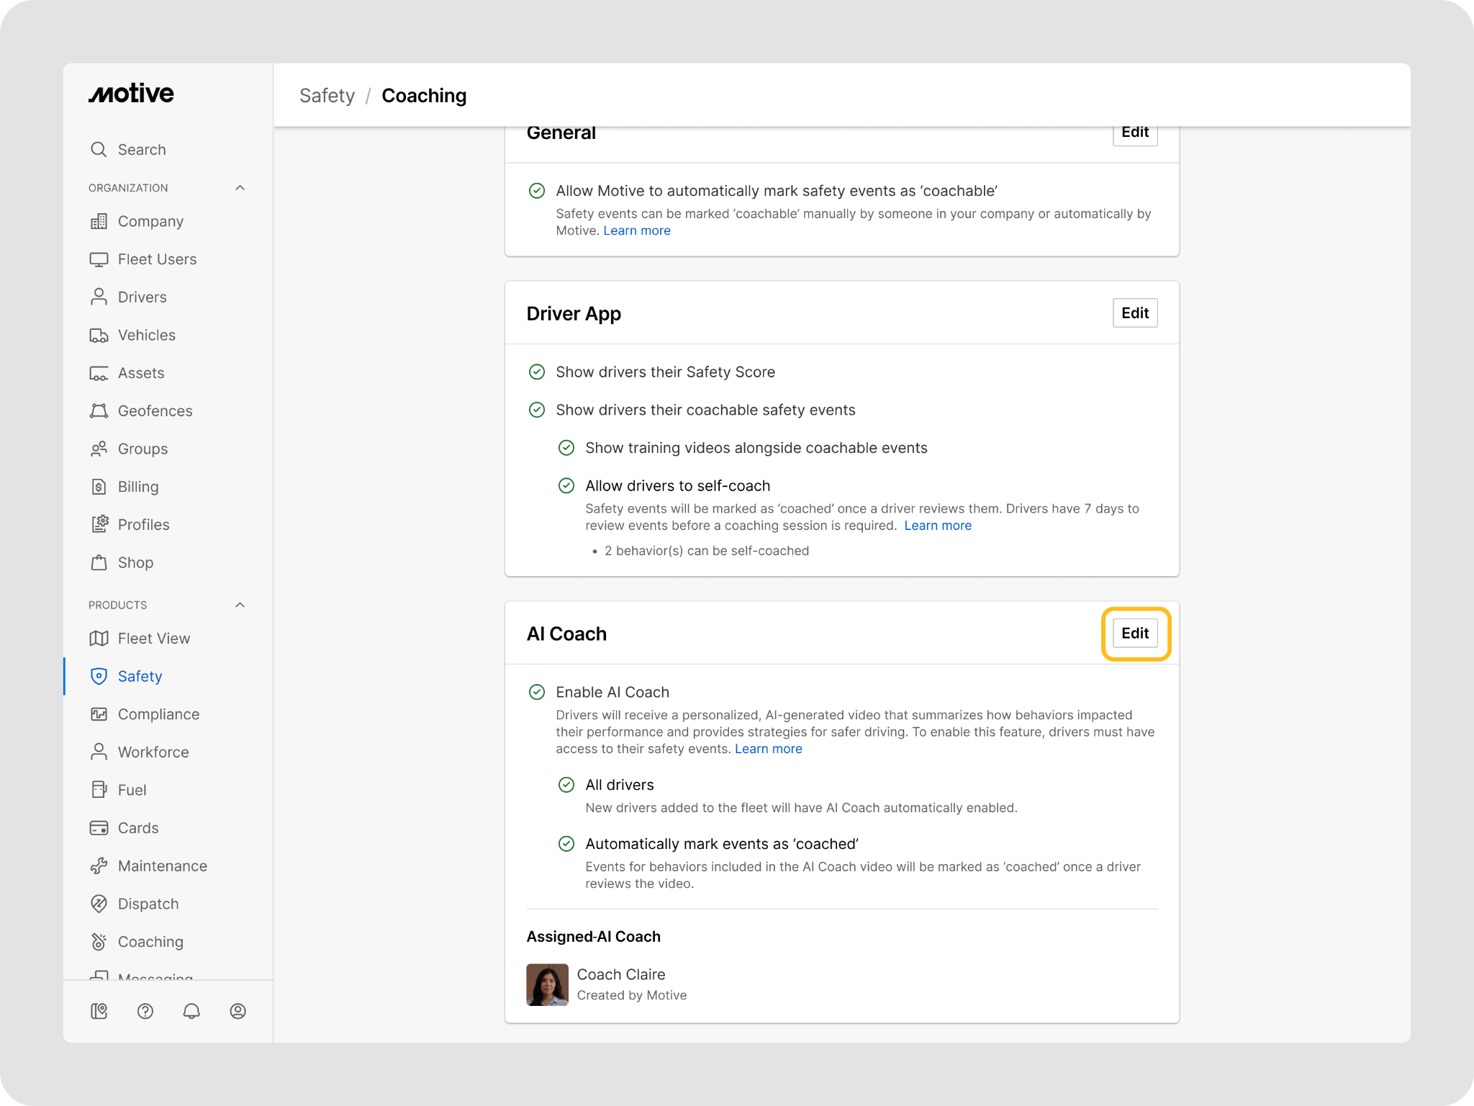Toggle Show drivers their Safety Score check
The image size is (1474, 1106).
pyautogui.click(x=537, y=372)
